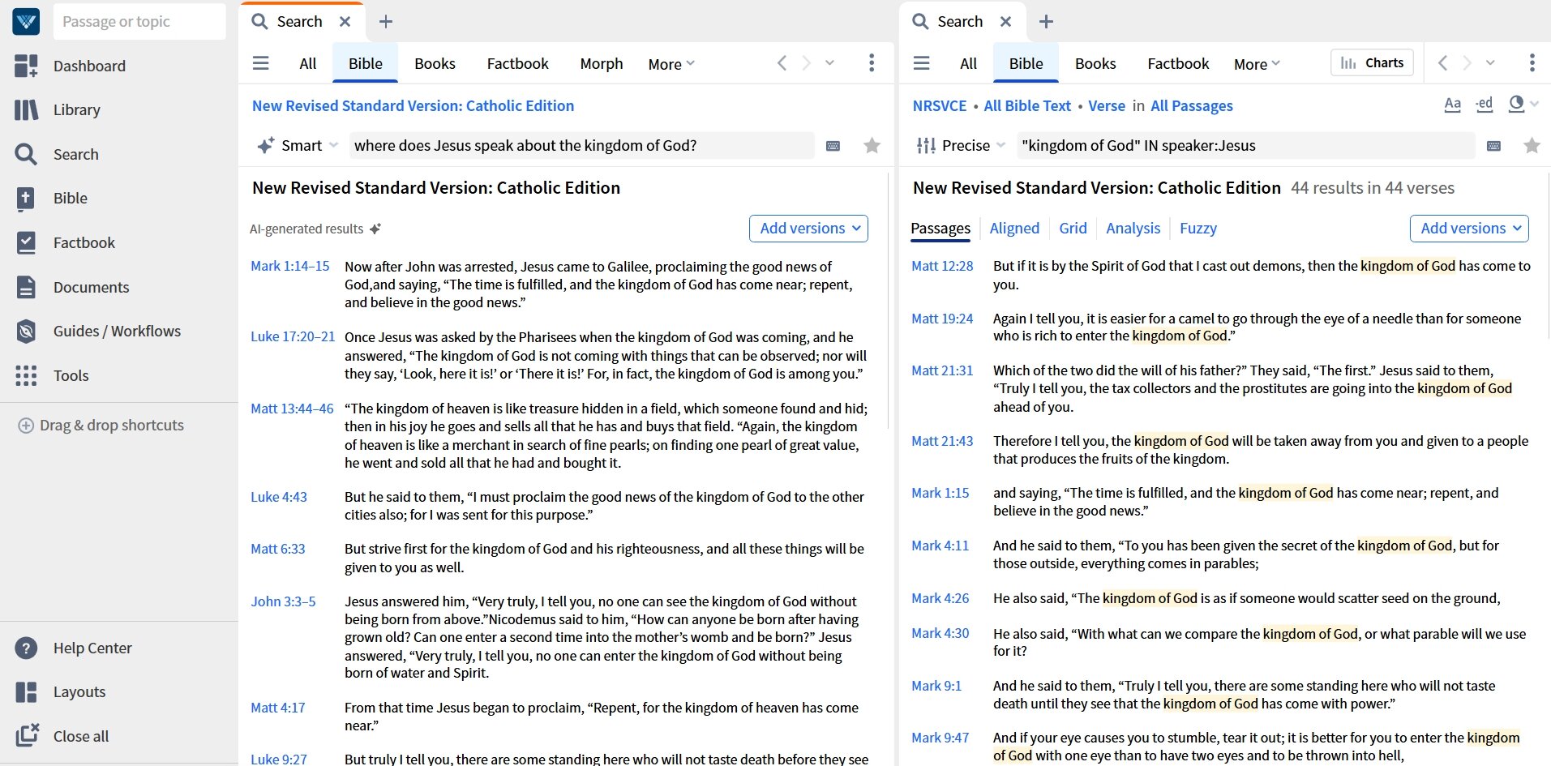This screenshot has height=766, width=1551.
Task: Toggle the -ed match all forms option
Action: (1485, 105)
